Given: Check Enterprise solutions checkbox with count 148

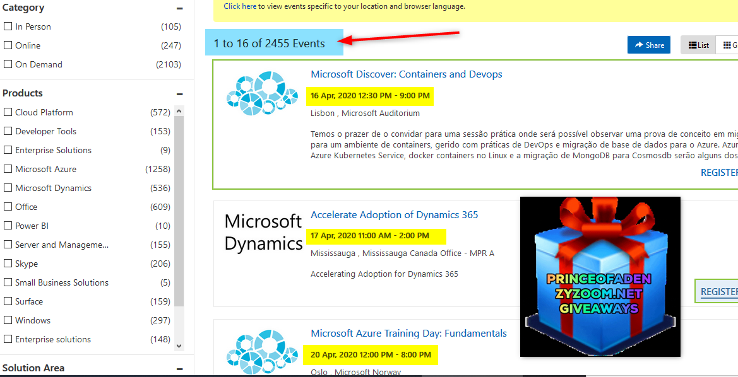Looking at the screenshot, I should pyautogui.click(x=8, y=339).
